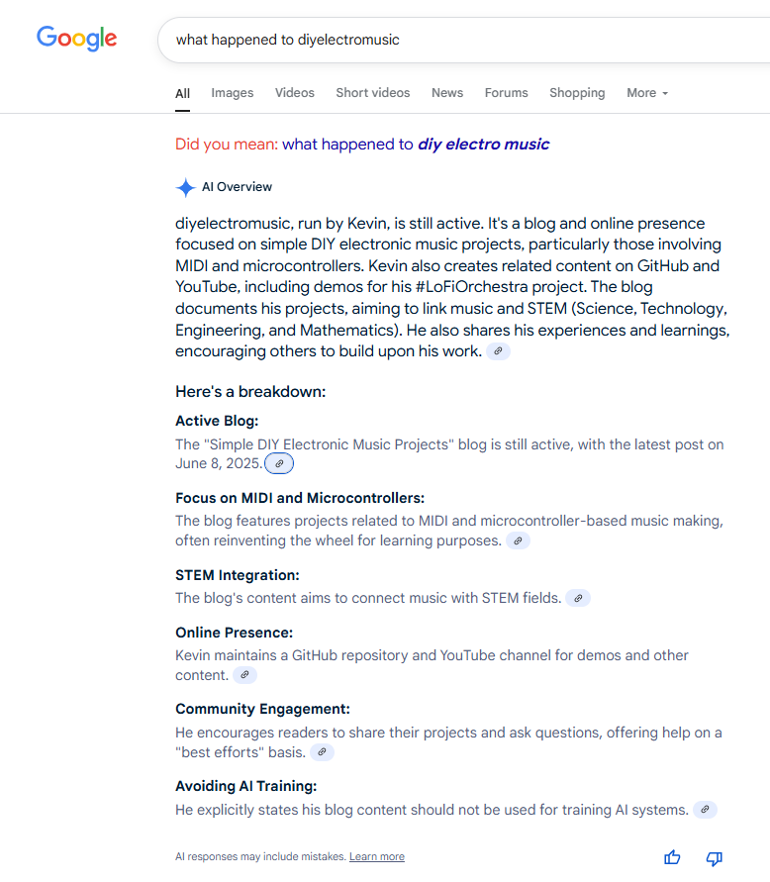
Task: Switch to the Images tab
Action: pyautogui.click(x=233, y=93)
